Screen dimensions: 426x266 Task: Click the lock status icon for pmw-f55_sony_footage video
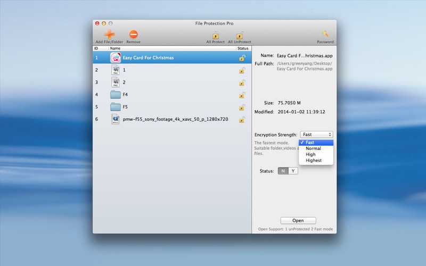pyautogui.click(x=242, y=119)
